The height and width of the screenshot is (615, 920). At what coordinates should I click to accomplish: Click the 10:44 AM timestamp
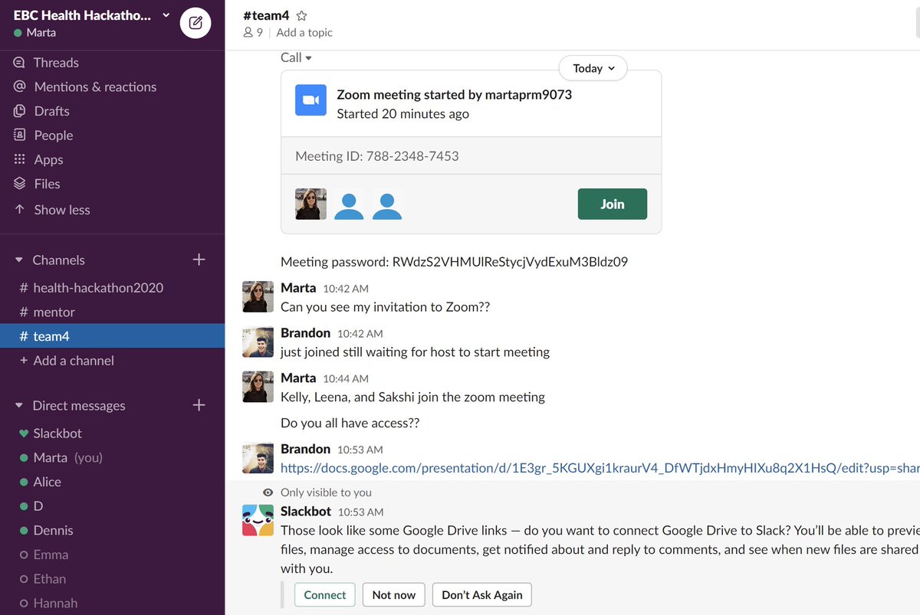346,378
